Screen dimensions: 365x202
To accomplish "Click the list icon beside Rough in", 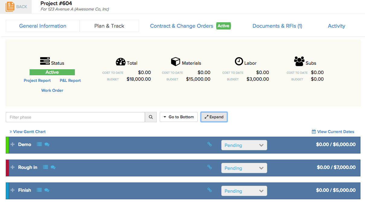I will point(45,167).
